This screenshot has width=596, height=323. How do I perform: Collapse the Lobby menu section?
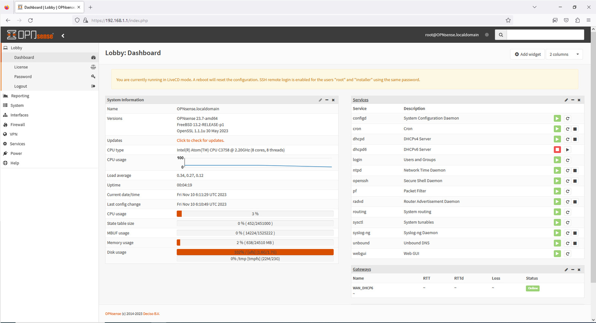50,48
